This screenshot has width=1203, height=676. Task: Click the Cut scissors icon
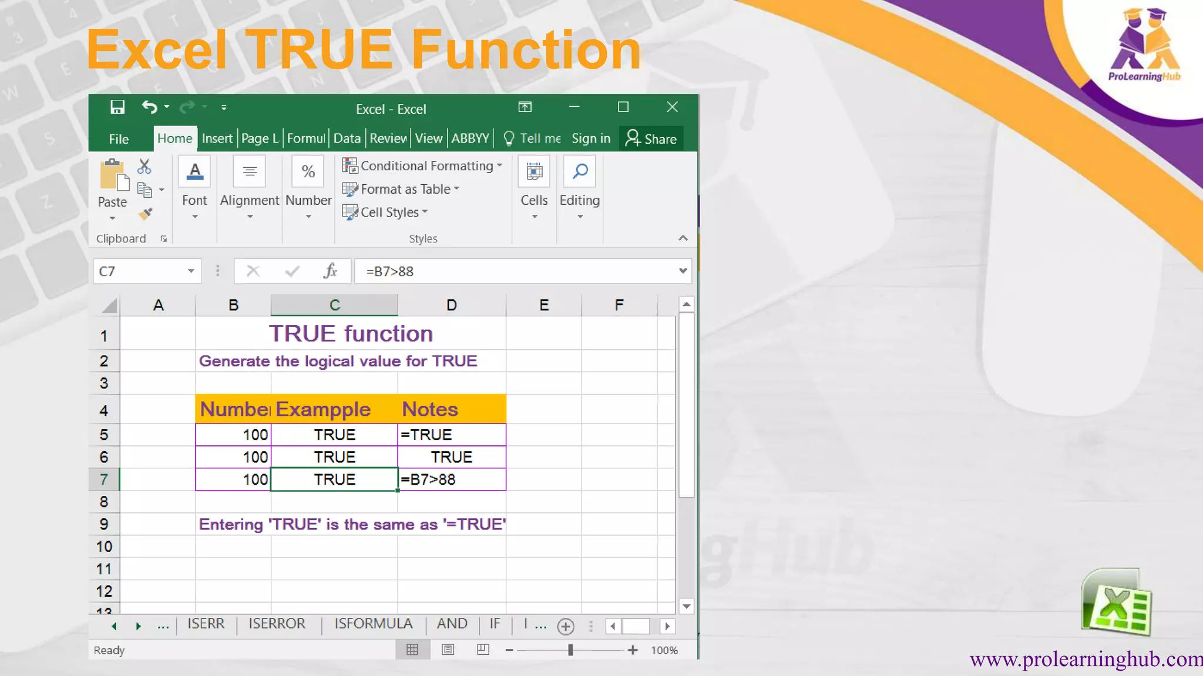145,167
